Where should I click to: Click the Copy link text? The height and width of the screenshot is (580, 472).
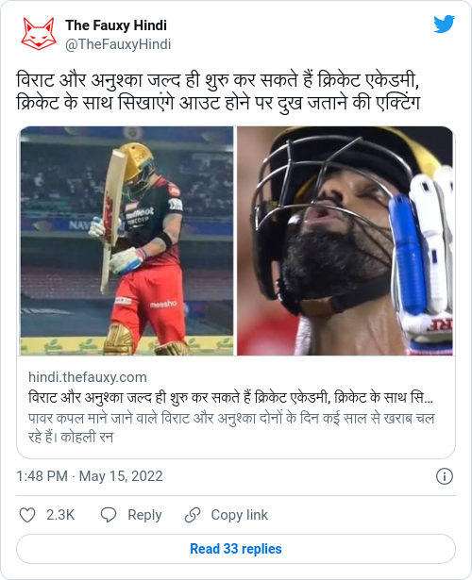click(x=239, y=515)
